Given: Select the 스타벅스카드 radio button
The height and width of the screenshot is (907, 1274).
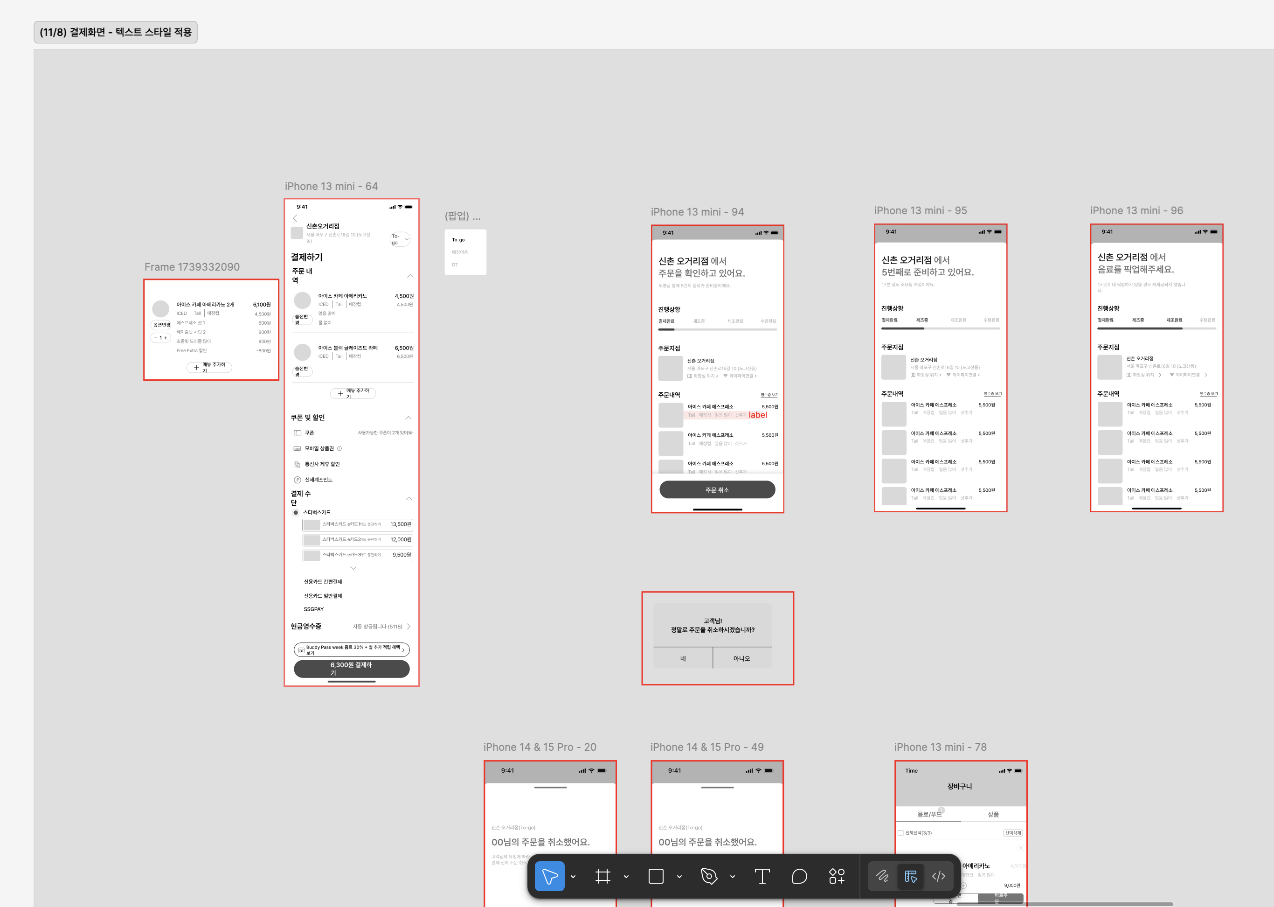Looking at the screenshot, I should point(296,512).
